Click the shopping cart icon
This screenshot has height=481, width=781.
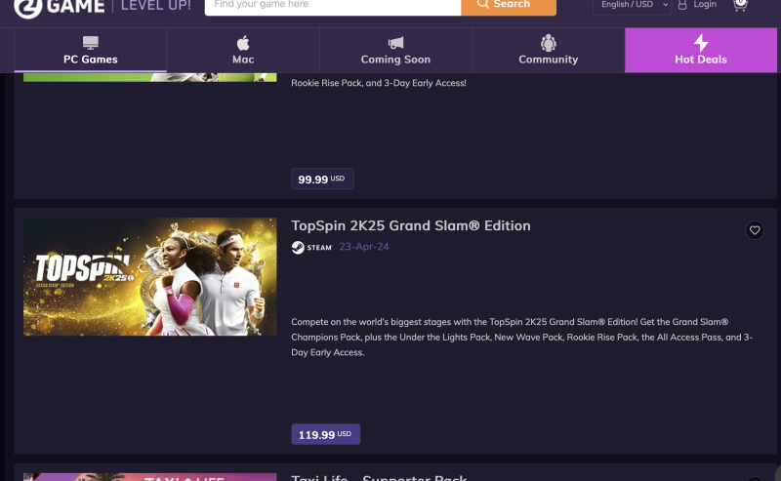740,5
